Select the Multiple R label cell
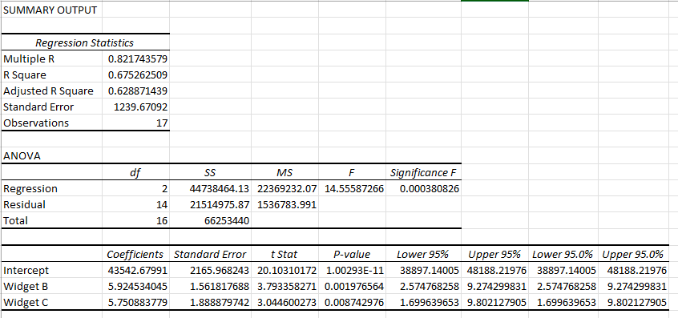This screenshot has width=678, height=318. click(x=51, y=58)
